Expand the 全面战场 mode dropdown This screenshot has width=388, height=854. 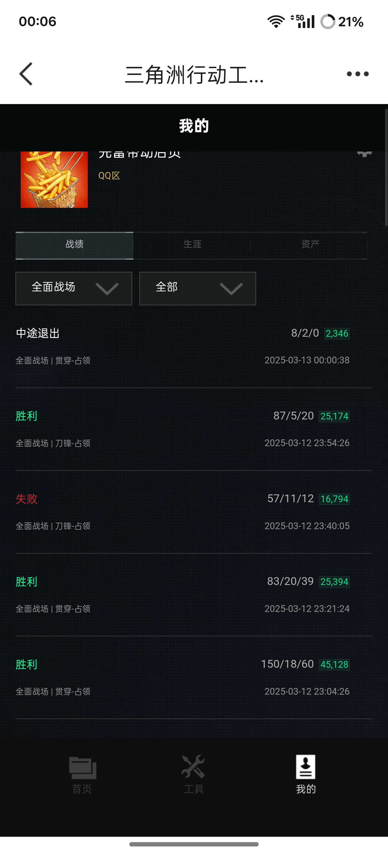click(x=74, y=288)
